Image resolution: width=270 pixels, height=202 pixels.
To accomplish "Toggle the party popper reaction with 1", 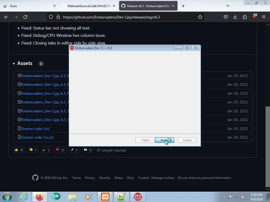I will point(46,150).
